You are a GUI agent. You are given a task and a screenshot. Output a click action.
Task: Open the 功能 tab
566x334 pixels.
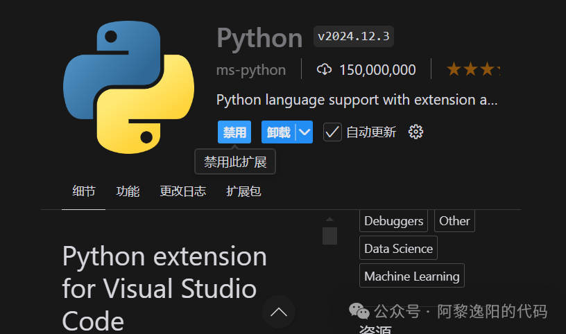pyautogui.click(x=128, y=191)
